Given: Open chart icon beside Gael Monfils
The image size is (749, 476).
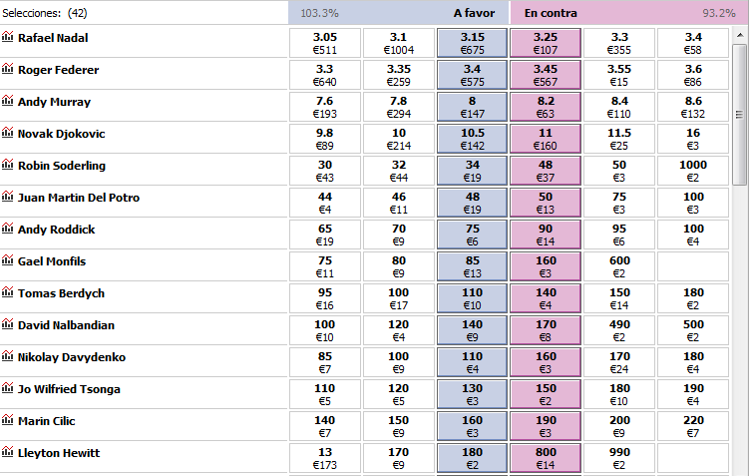Looking at the screenshot, I should [8, 261].
